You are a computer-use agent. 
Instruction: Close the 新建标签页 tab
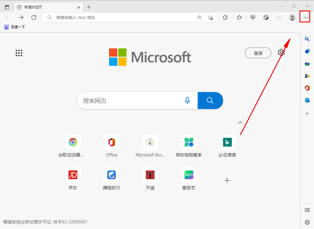pos(79,7)
